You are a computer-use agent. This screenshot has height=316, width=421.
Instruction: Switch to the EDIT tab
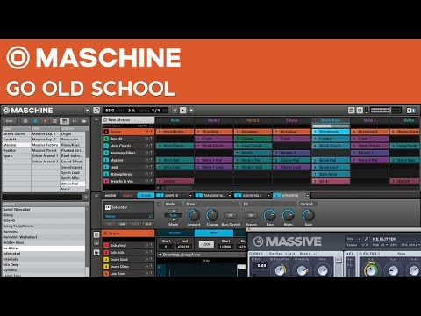point(214,233)
